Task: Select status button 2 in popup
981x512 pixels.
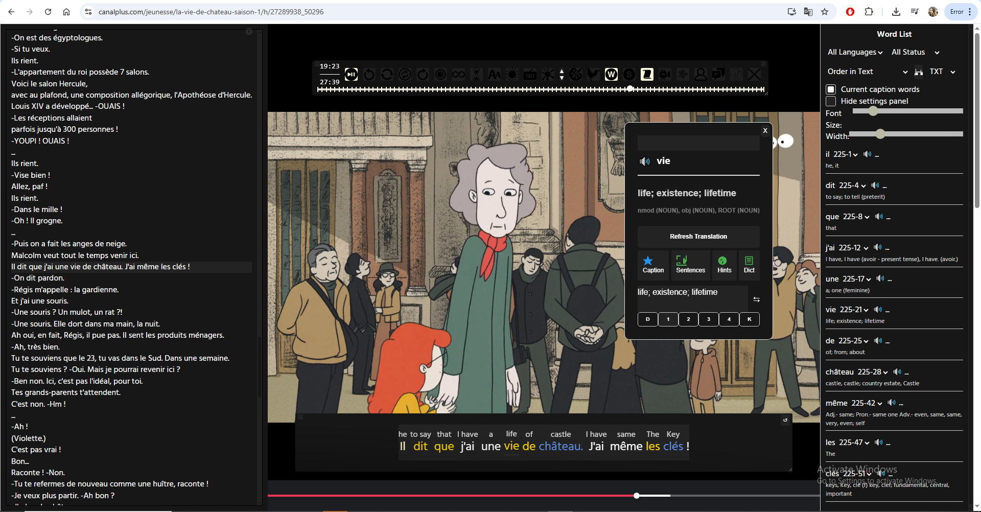Action: tap(688, 319)
